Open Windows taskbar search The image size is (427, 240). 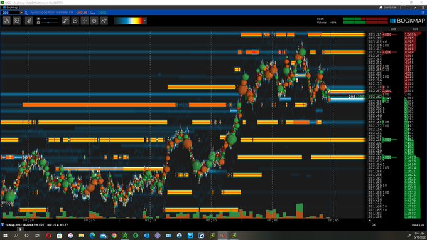[x=16, y=236]
